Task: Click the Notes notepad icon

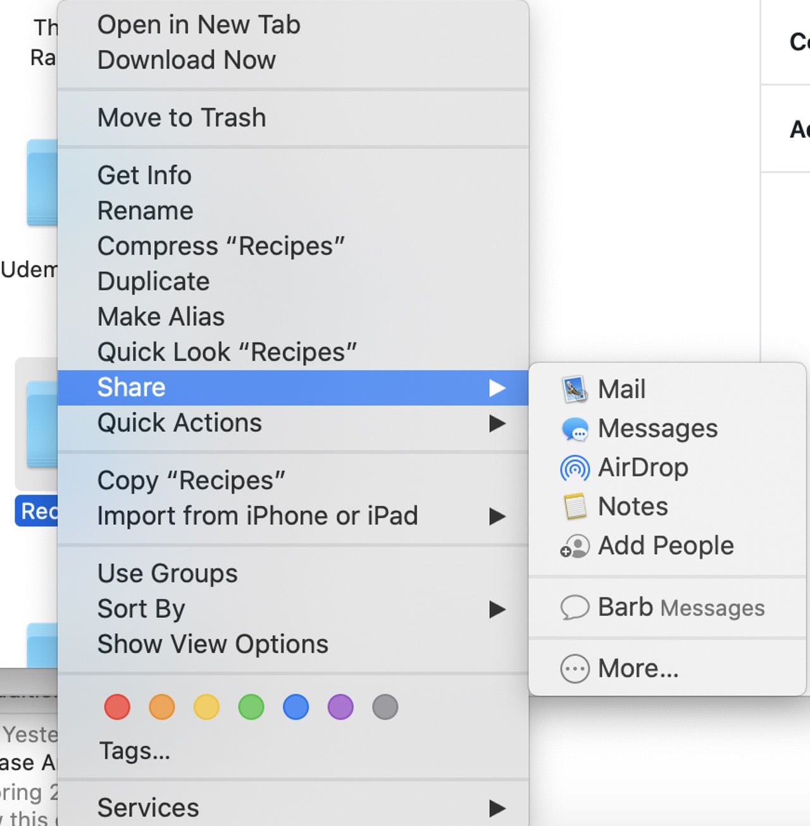Action: (575, 507)
